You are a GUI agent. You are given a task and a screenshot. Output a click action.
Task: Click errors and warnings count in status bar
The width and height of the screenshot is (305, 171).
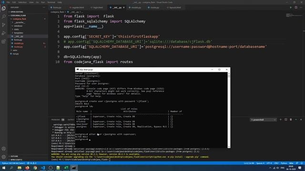[x=32, y=163]
